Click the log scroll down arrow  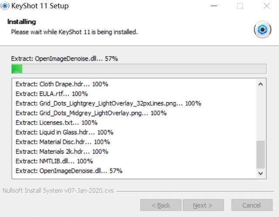pos(261,173)
